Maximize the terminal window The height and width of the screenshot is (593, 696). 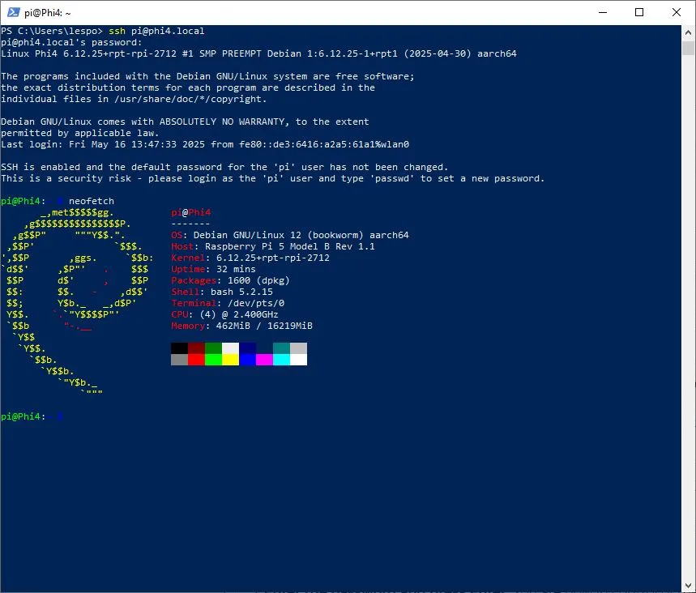639,12
